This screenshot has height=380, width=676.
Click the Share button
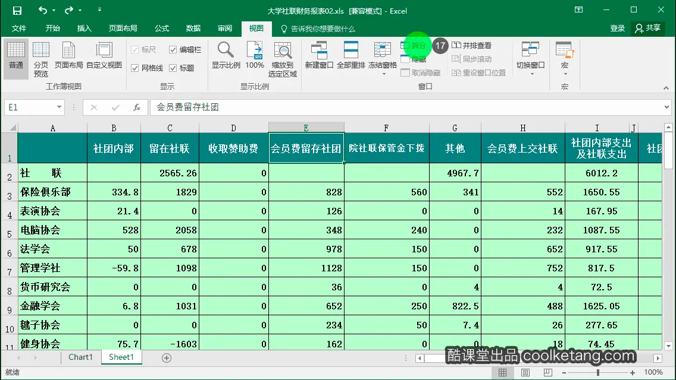pos(648,28)
